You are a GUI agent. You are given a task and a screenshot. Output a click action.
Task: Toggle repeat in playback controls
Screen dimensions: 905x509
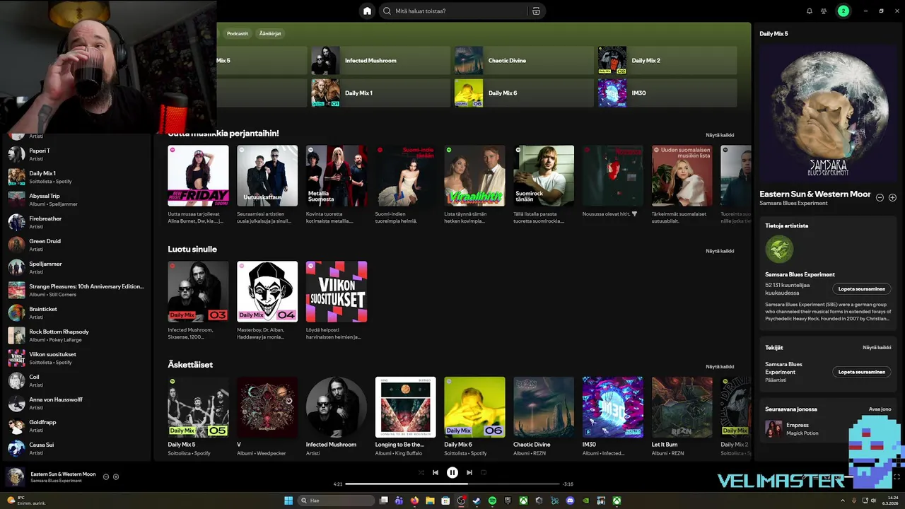pyautogui.click(x=484, y=472)
